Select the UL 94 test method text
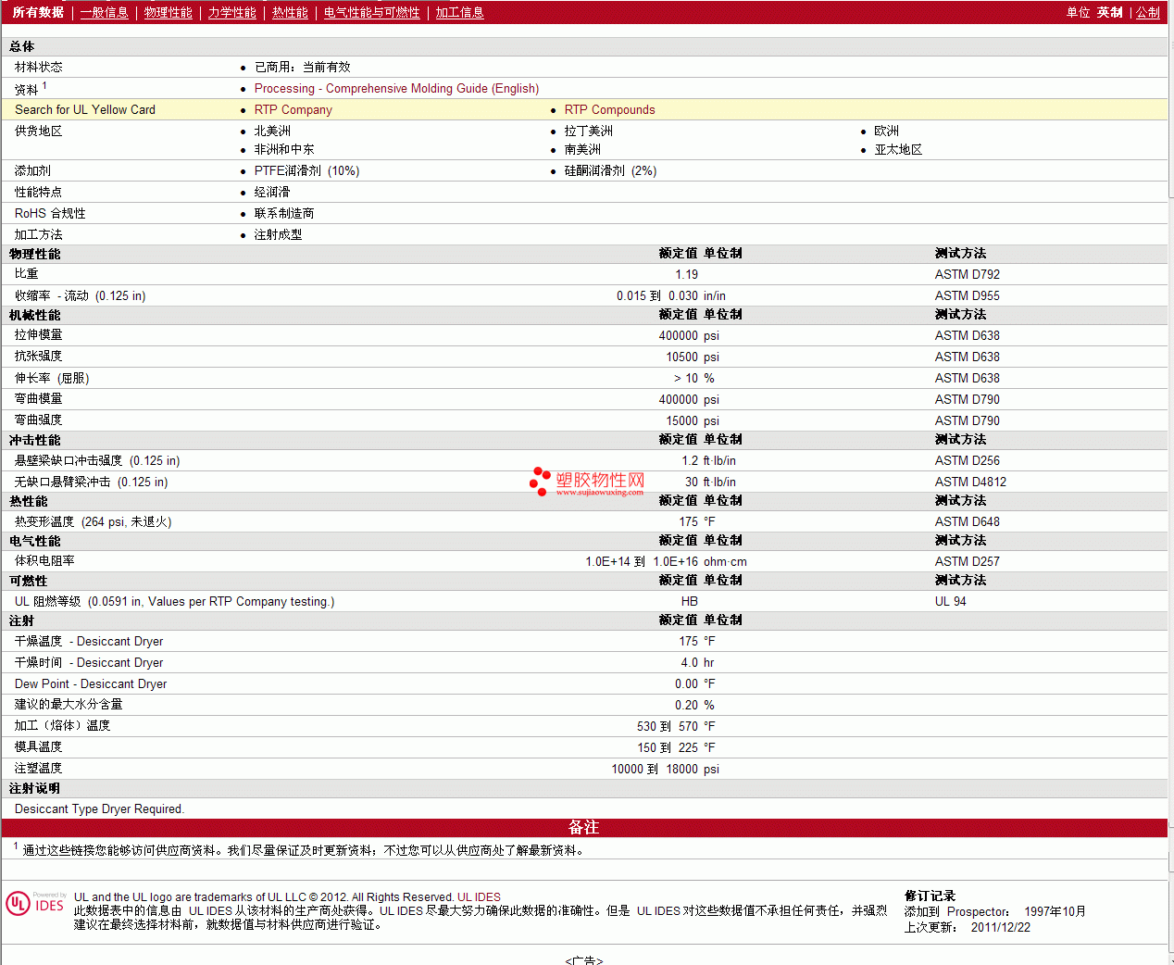 [x=950, y=601]
